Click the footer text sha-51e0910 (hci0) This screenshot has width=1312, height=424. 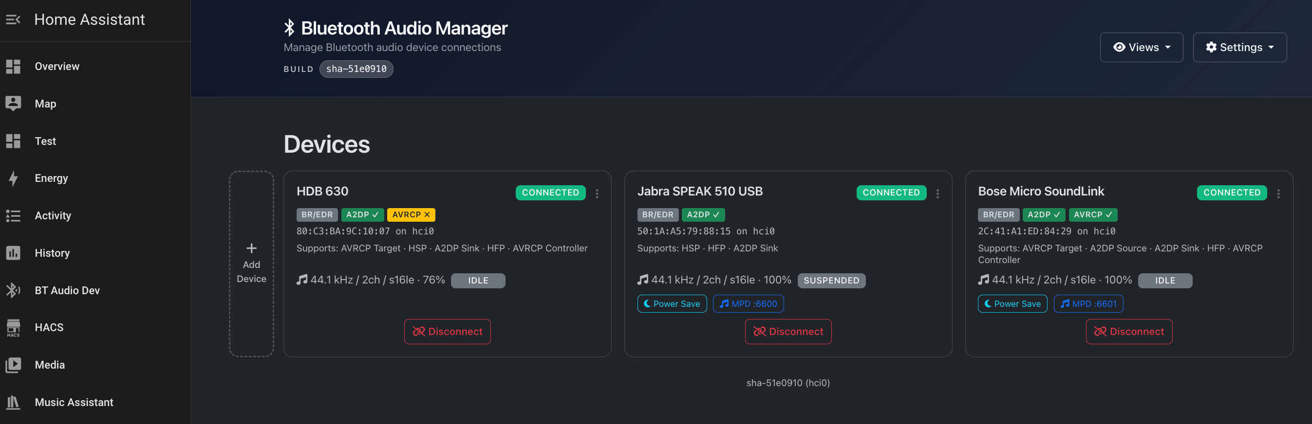pos(788,383)
